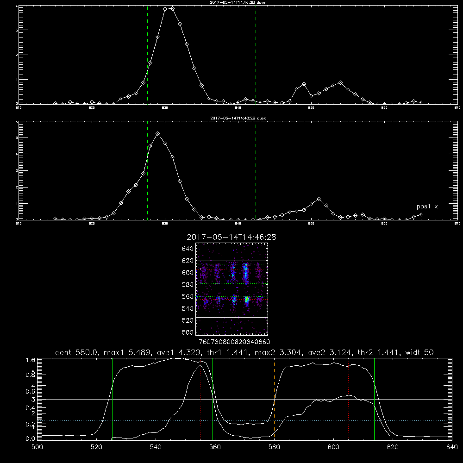Screen dimensions: 463x463
Task: Click the rightmost green vertical line in bottom plot
Action: point(374,399)
